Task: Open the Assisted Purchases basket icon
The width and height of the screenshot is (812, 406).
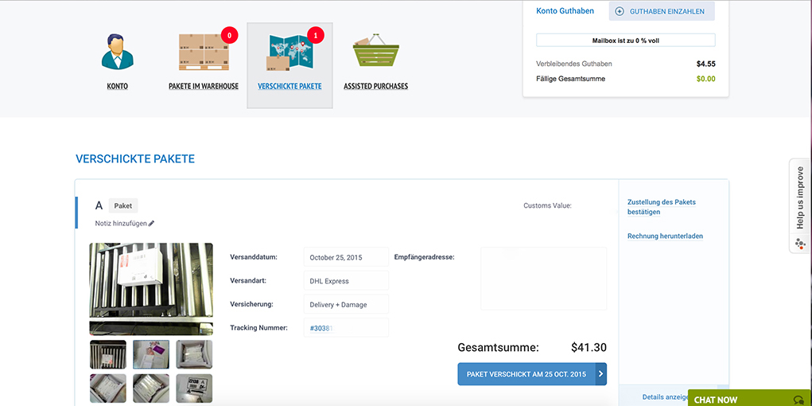Action: point(376,52)
